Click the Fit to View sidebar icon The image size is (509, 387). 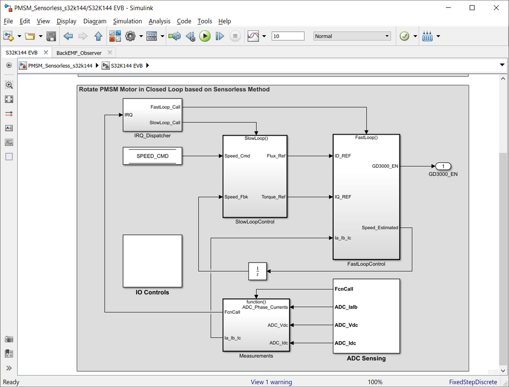pyautogui.click(x=9, y=99)
